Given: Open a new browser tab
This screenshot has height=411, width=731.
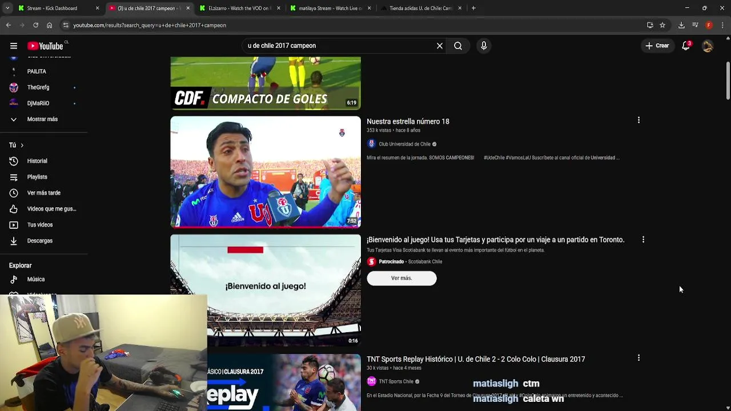Looking at the screenshot, I should pyautogui.click(x=473, y=8).
